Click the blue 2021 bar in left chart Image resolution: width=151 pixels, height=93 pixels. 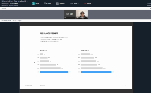click(x=54, y=72)
